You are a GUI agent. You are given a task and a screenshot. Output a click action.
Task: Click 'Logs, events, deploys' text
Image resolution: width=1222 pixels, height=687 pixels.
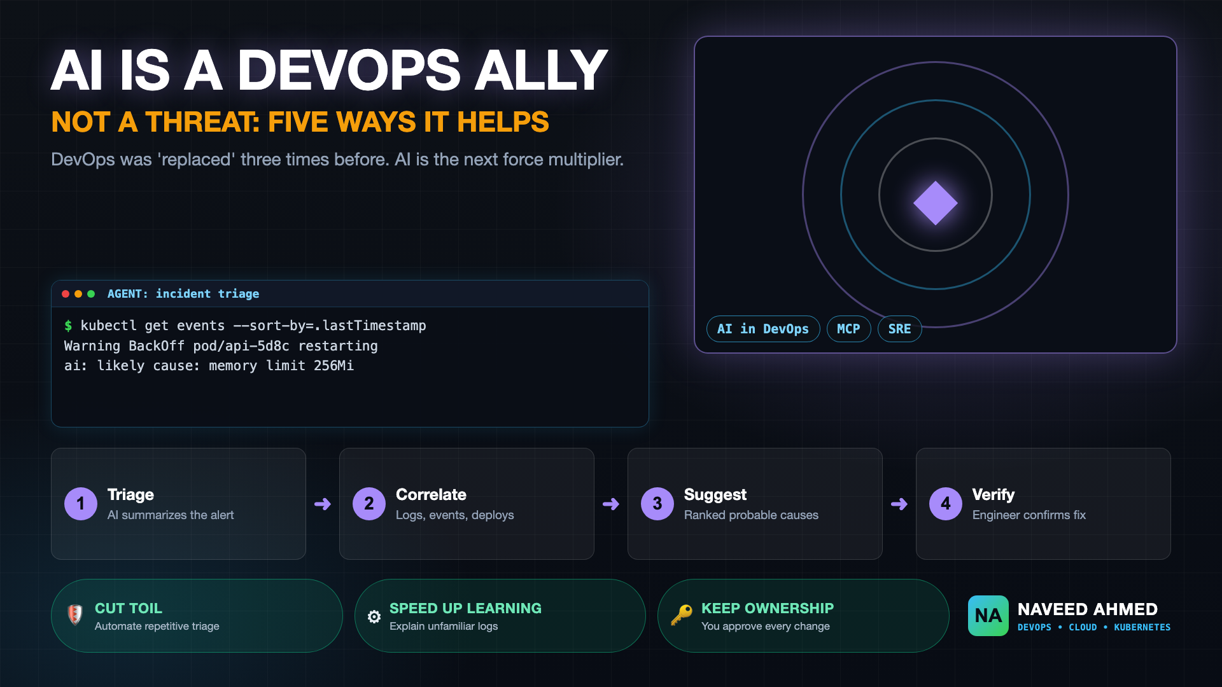coord(455,515)
